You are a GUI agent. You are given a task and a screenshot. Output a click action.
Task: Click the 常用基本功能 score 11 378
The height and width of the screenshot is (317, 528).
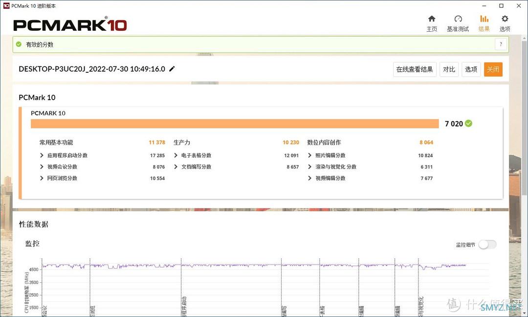[157, 142]
